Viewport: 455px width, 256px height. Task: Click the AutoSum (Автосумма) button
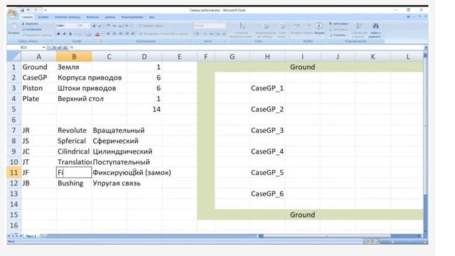[339, 23]
